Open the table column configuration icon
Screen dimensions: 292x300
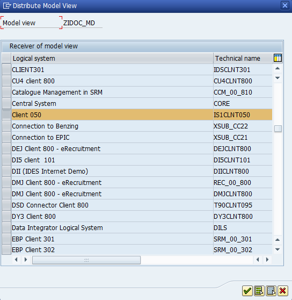pos(278,58)
